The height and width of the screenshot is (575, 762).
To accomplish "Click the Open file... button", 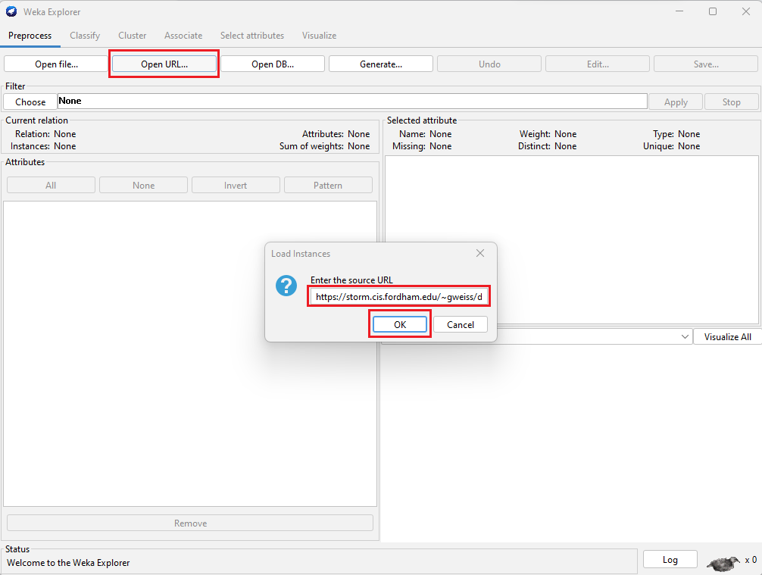I will click(x=56, y=64).
